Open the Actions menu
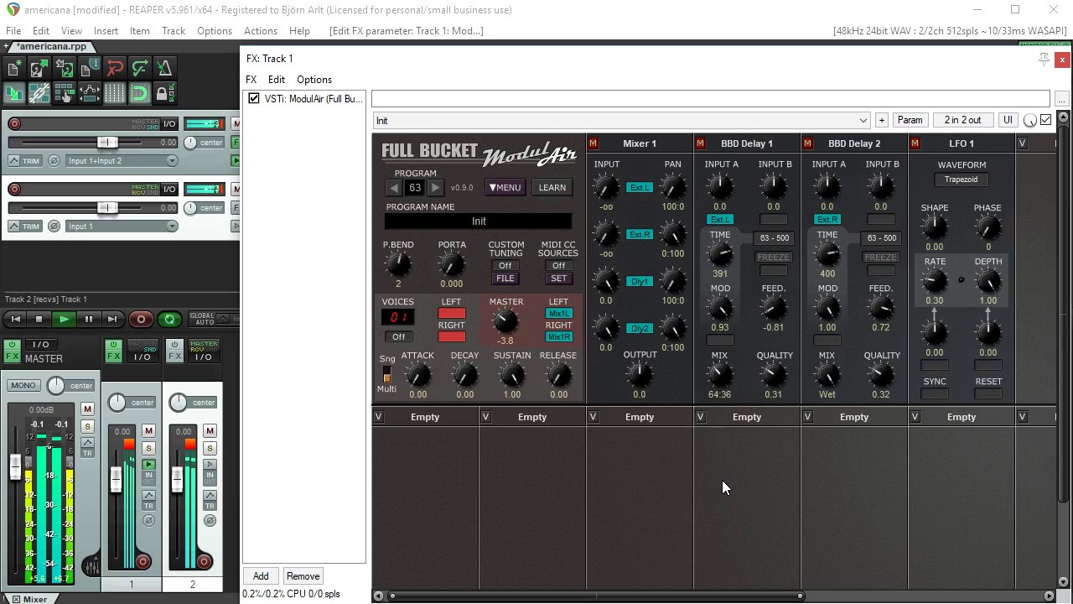Screen dimensions: 1073x604 point(261,31)
